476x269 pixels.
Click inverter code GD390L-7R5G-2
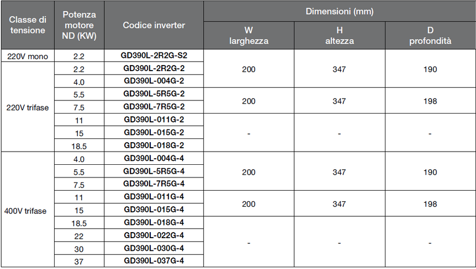[x=154, y=107]
